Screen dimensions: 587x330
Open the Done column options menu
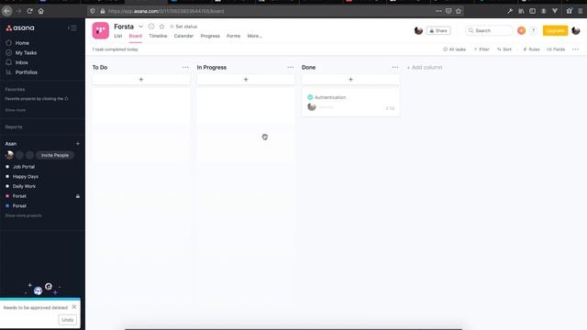(395, 67)
